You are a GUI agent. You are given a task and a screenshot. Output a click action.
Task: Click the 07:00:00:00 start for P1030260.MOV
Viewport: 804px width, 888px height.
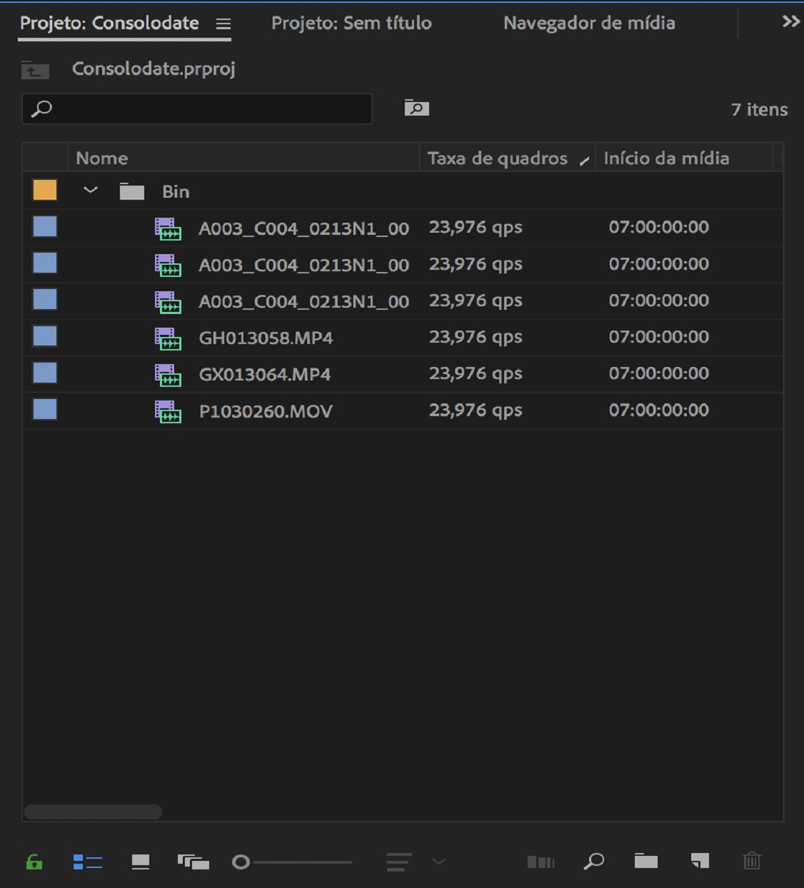pos(659,410)
